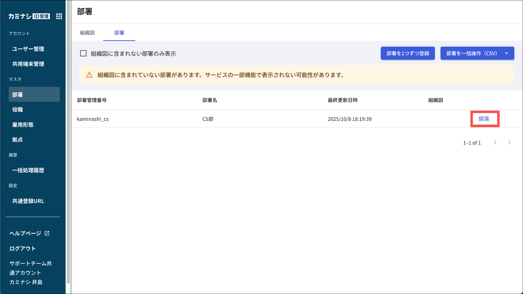Open 共用端末管理 in sidebar
Viewport: 523px width, 294px height.
point(28,64)
